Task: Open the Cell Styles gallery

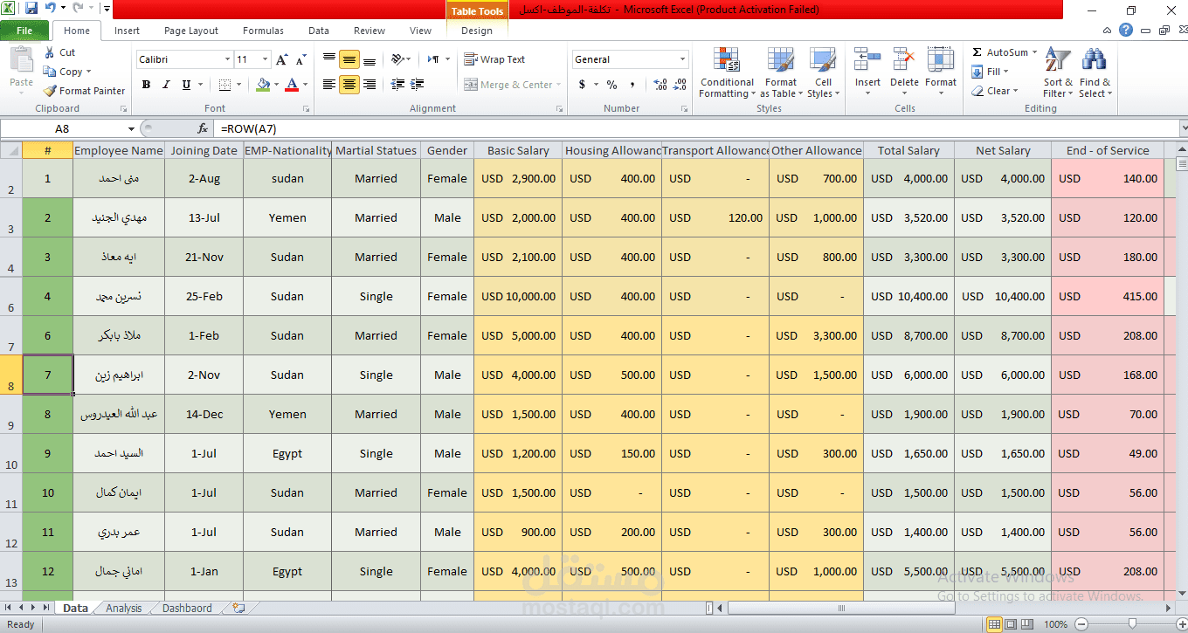Action: point(822,72)
